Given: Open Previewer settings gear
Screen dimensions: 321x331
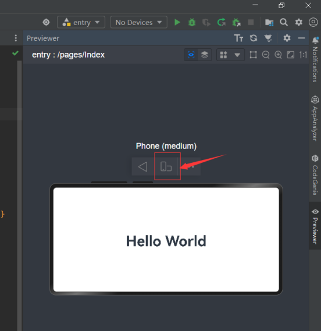Looking at the screenshot, I should point(287,38).
